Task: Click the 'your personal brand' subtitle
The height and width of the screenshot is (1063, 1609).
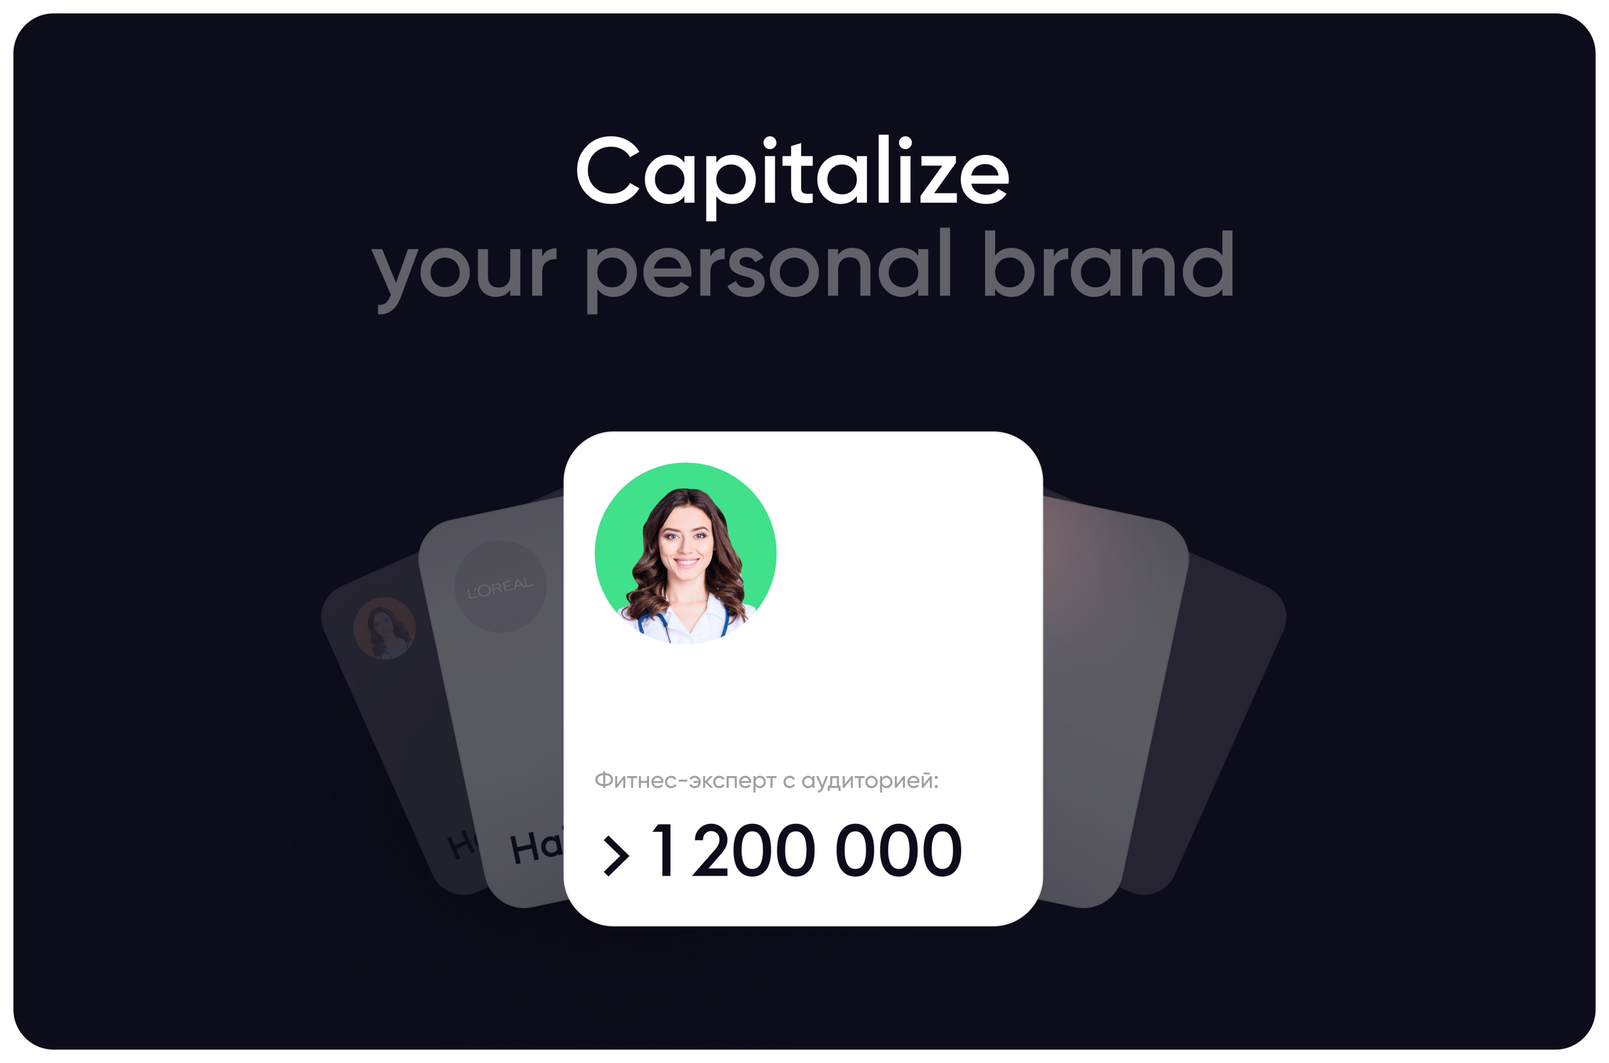Action: [803, 270]
